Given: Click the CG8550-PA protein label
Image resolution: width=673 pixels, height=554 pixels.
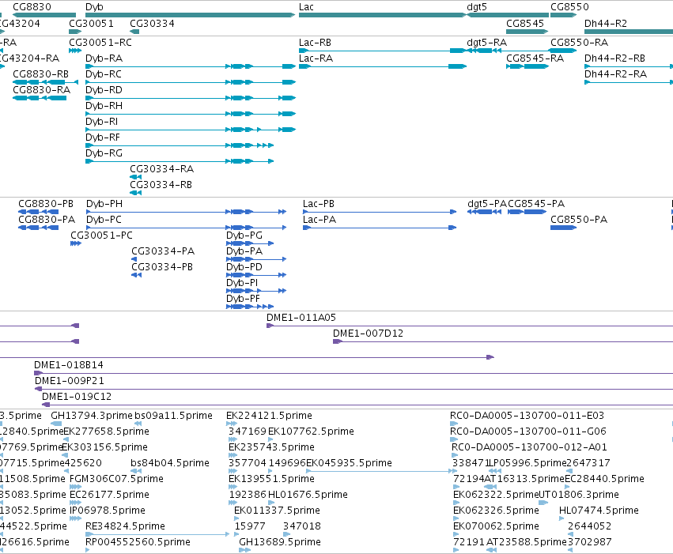Looking at the screenshot, I should (579, 220).
